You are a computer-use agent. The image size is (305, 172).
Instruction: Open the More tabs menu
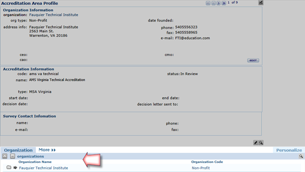click(47, 150)
